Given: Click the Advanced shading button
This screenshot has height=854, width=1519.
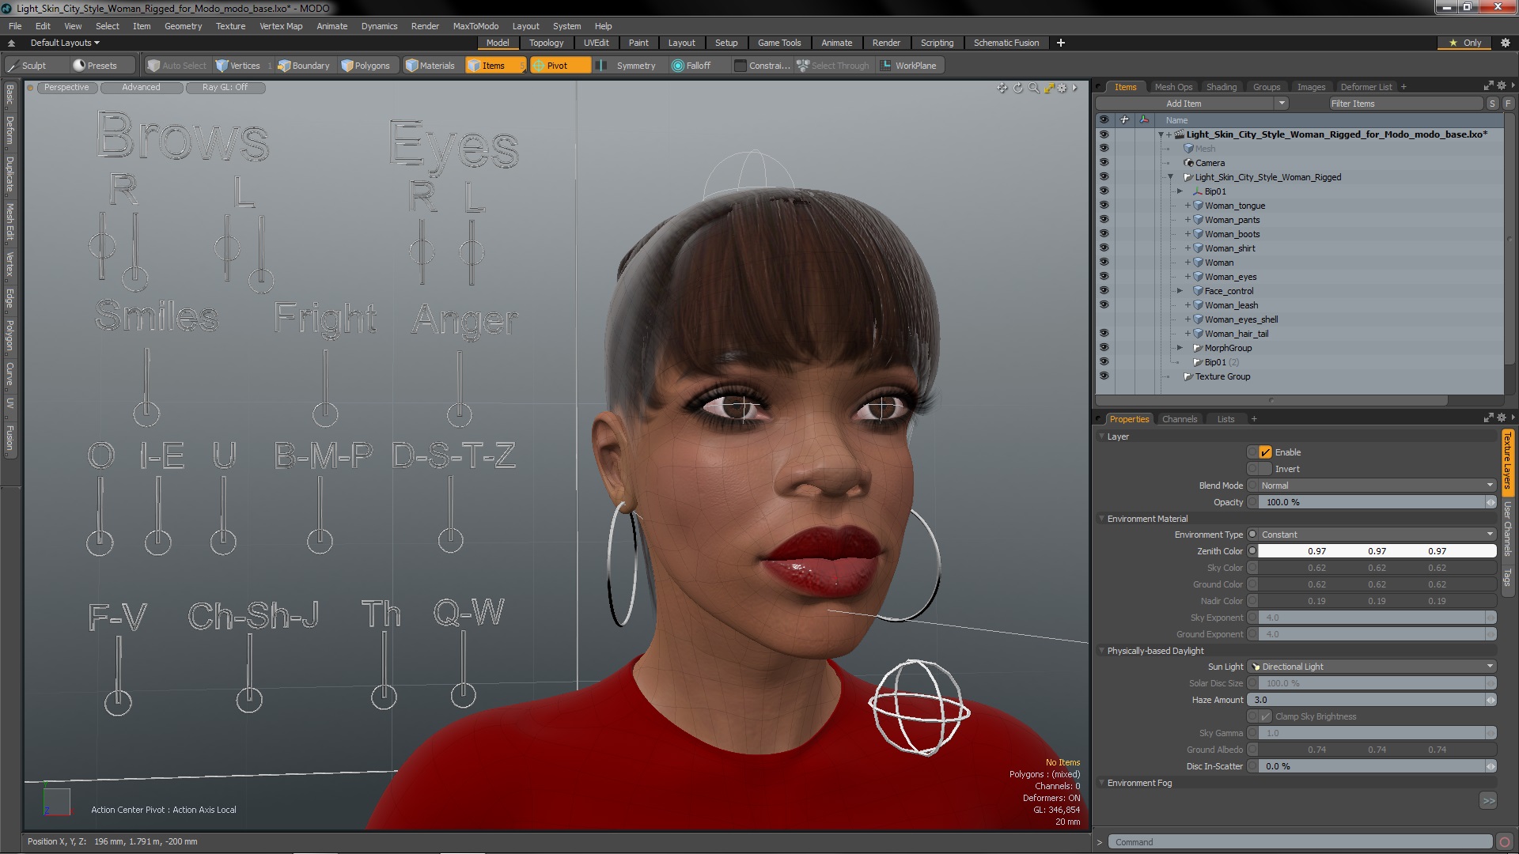Looking at the screenshot, I should click(x=141, y=88).
